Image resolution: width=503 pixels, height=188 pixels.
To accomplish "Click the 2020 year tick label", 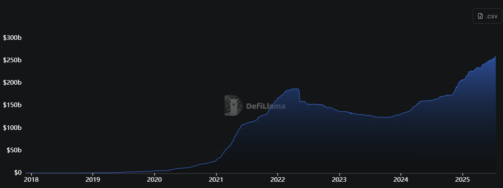I will click(155, 180).
